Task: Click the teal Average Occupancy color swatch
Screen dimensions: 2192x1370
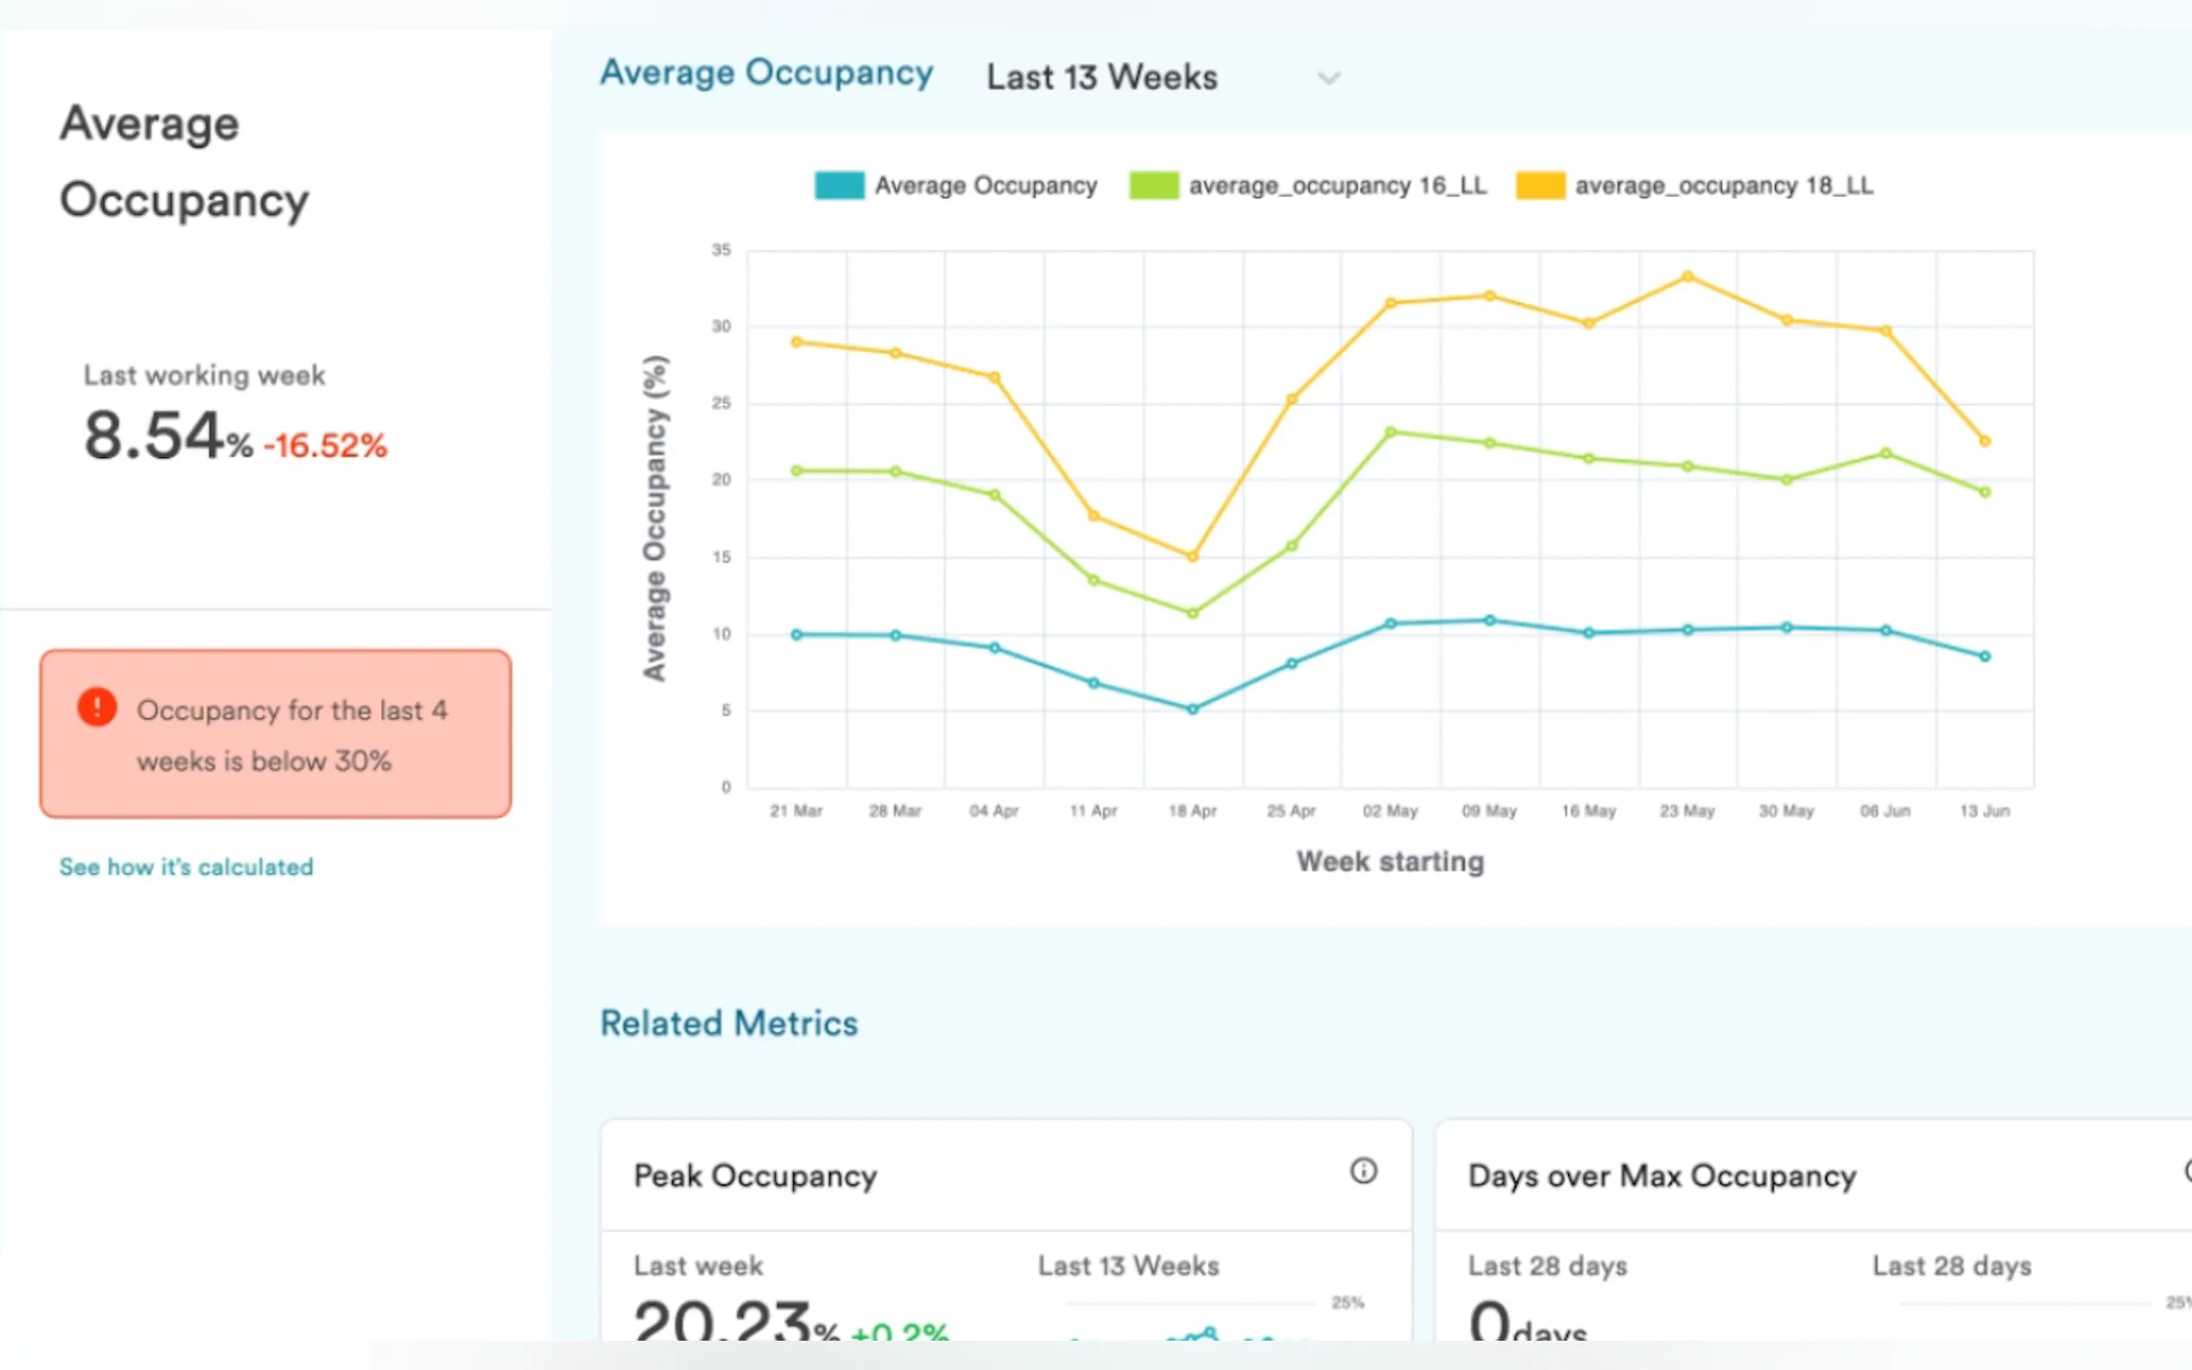Action: [x=839, y=185]
